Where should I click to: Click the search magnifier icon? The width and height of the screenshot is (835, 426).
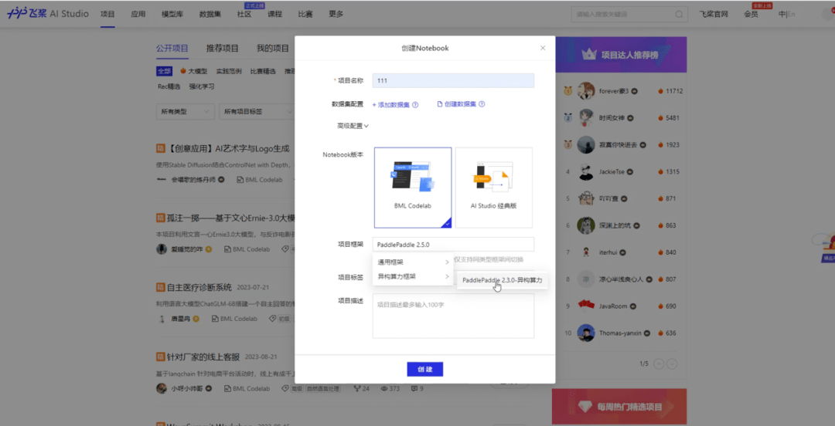click(x=680, y=15)
